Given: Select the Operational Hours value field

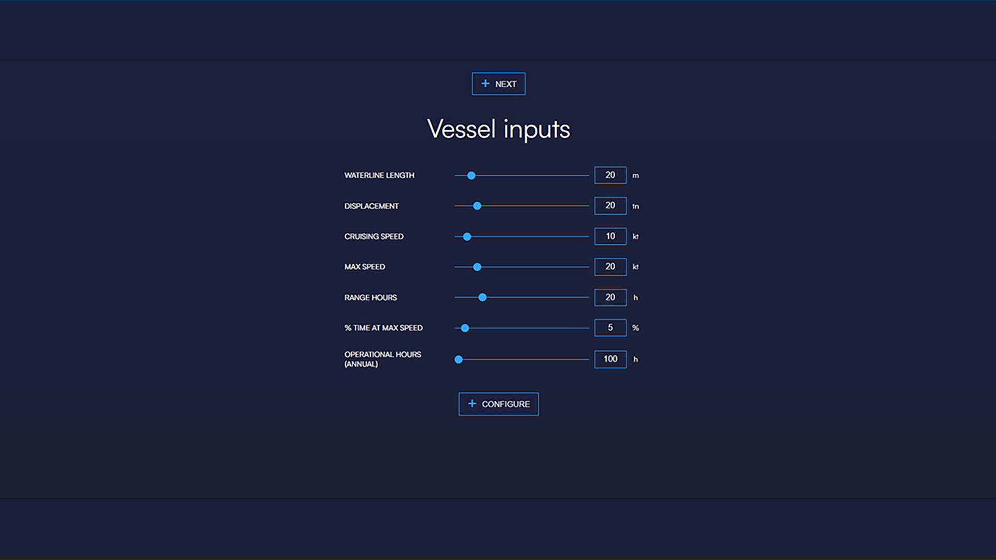Looking at the screenshot, I should [x=610, y=359].
